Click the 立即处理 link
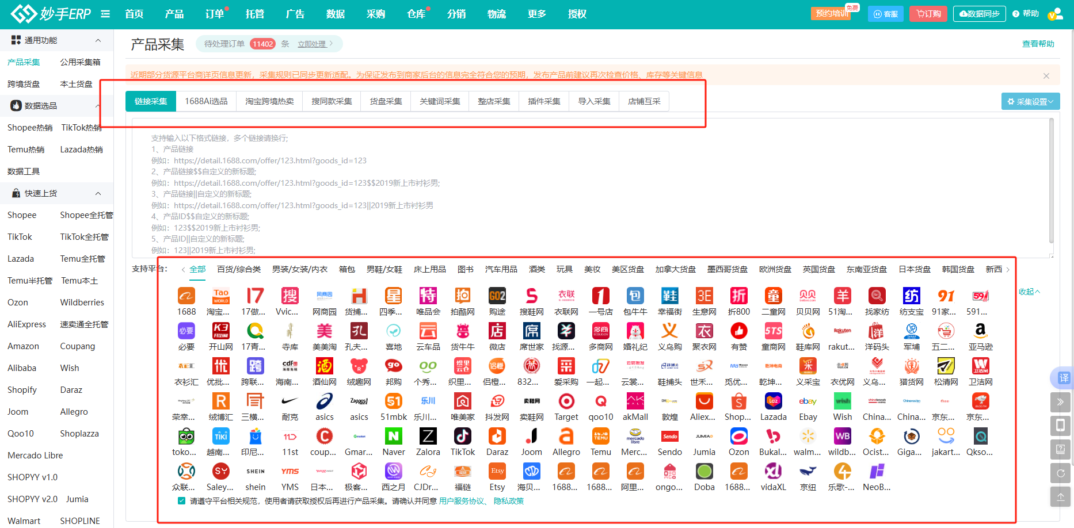 312,44
